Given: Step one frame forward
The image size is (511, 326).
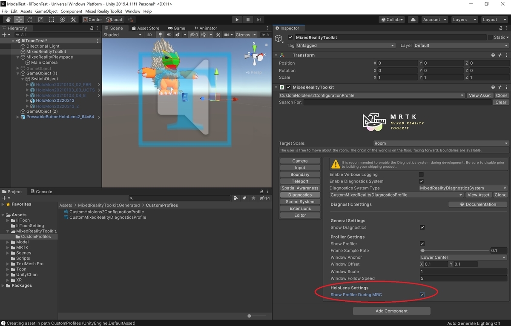Looking at the screenshot, I should click(258, 20).
